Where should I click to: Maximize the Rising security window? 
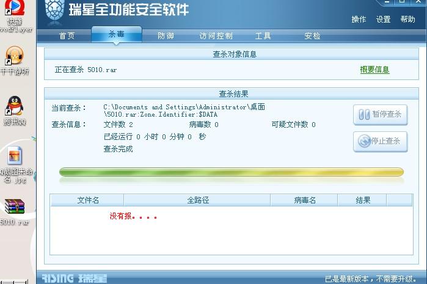(402, 2)
